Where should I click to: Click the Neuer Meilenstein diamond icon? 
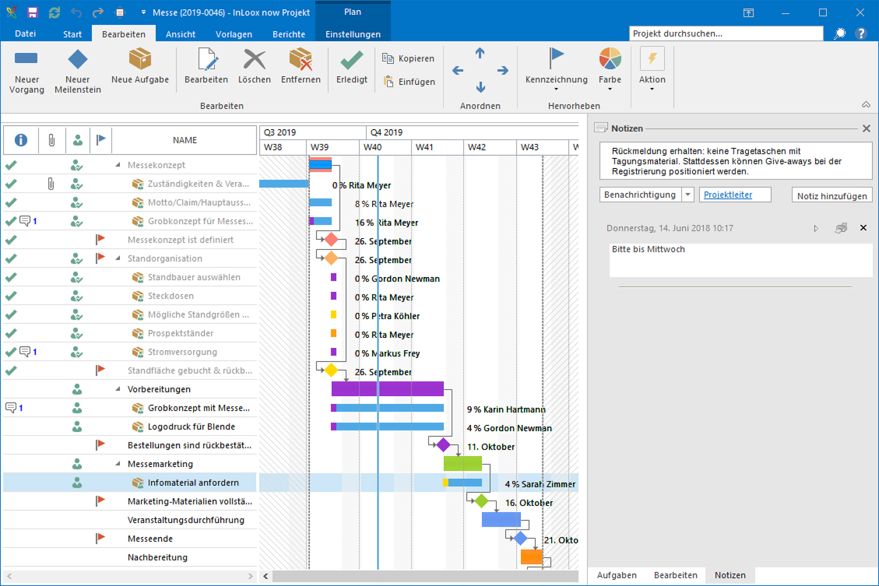tap(77, 60)
